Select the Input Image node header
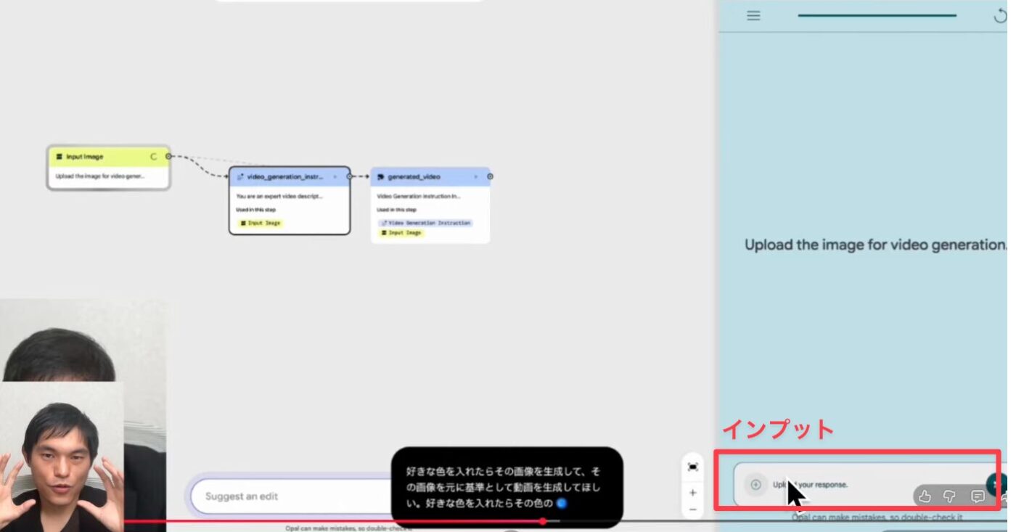The image size is (1016, 532). [102, 156]
